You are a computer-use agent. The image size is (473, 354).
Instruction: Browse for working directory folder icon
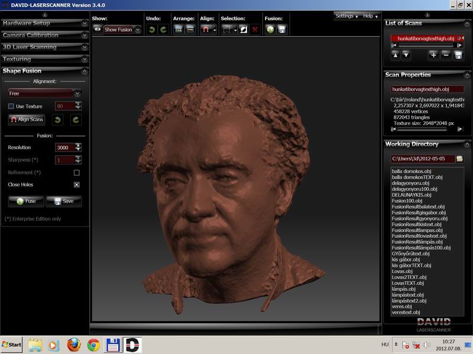[x=459, y=159]
